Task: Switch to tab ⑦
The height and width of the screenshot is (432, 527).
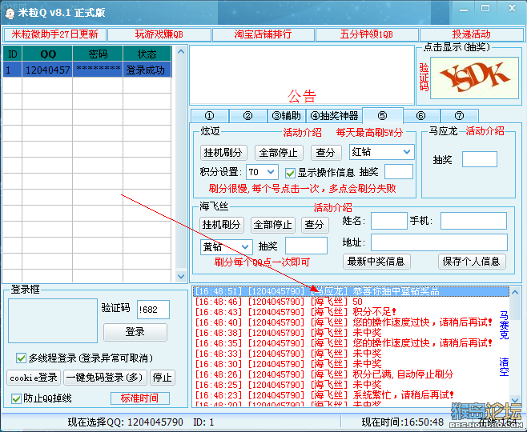Action: (x=460, y=116)
